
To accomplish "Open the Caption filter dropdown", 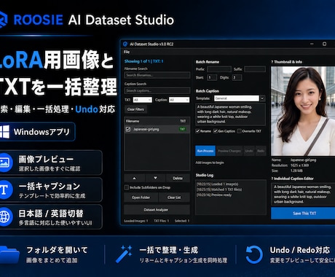I will (179, 100).
